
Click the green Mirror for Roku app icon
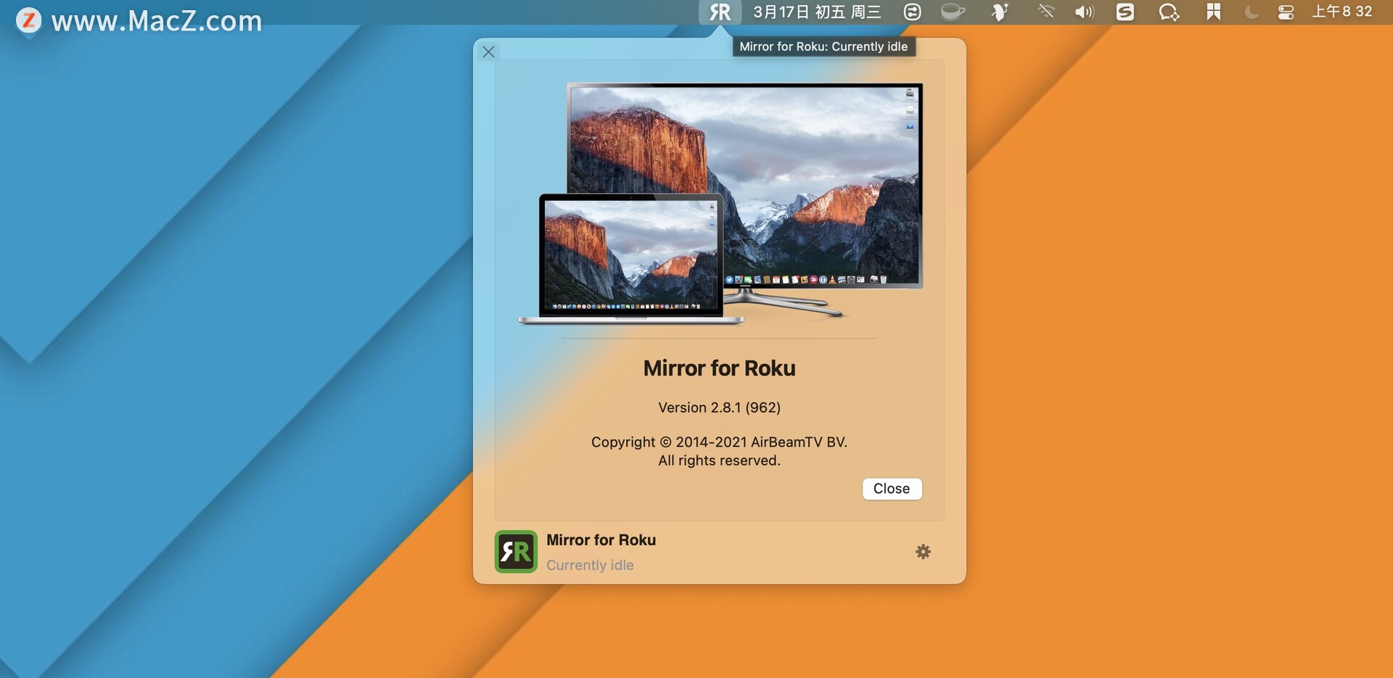(x=516, y=551)
